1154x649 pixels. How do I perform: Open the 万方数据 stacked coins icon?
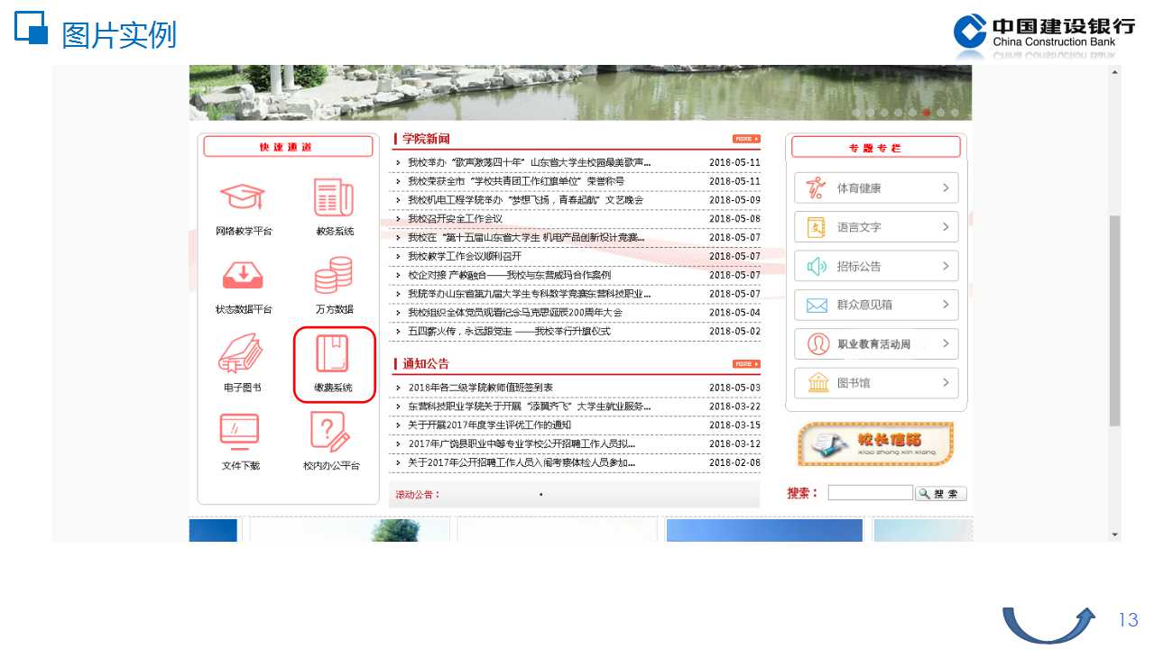(334, 276)
